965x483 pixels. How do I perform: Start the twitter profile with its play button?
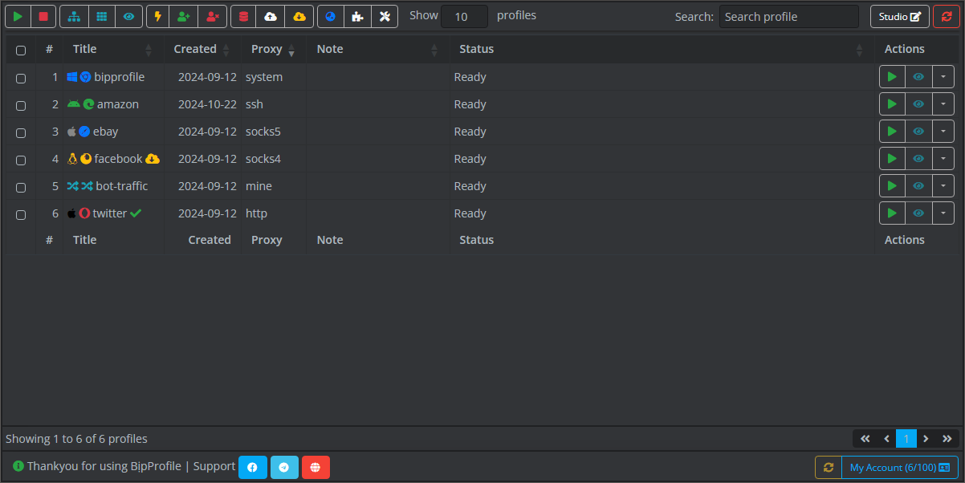pyautogui.click(x=892, y=213)
